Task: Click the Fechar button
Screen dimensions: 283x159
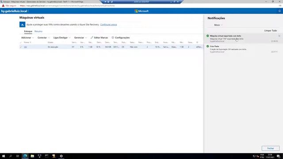Action: click(x=271, y=148)
